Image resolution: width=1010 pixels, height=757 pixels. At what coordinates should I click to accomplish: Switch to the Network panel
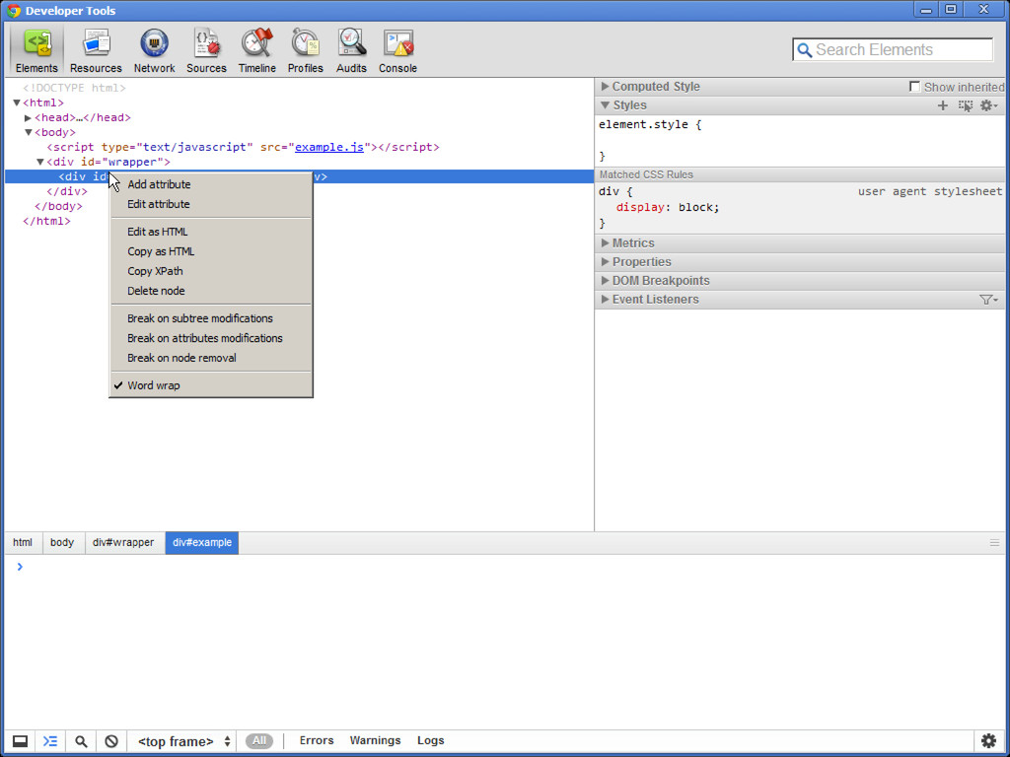pos(154,51)
